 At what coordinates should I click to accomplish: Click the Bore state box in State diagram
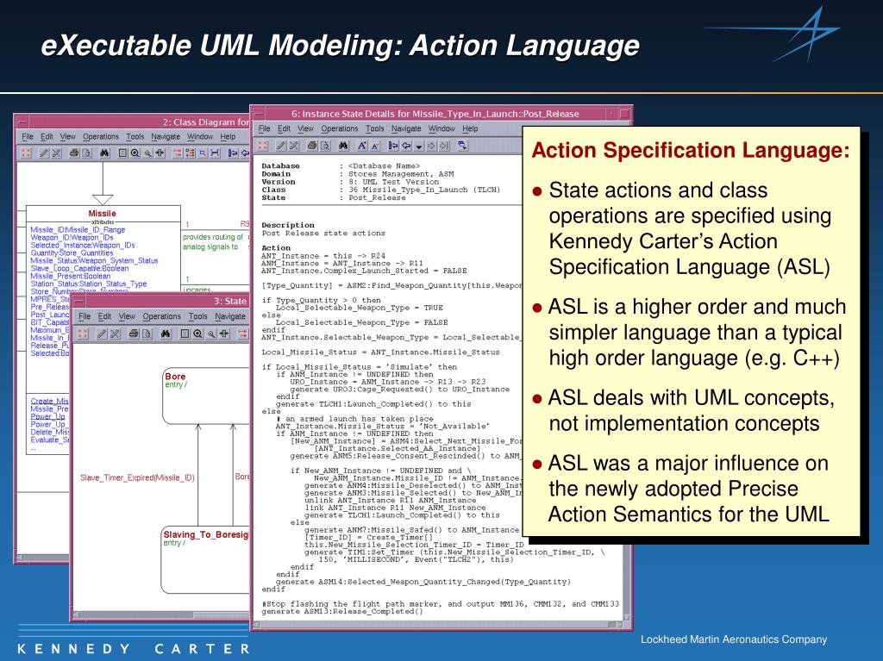[x=206, y=396]
